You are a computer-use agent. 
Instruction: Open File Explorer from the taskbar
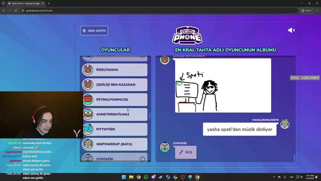(x=131, y=177)
